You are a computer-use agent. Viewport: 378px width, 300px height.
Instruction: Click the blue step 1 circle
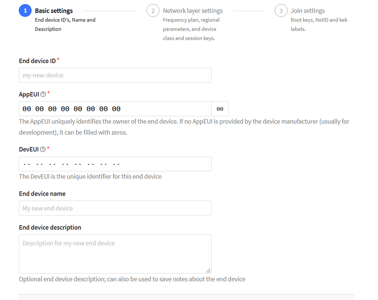tap(25, 10)
